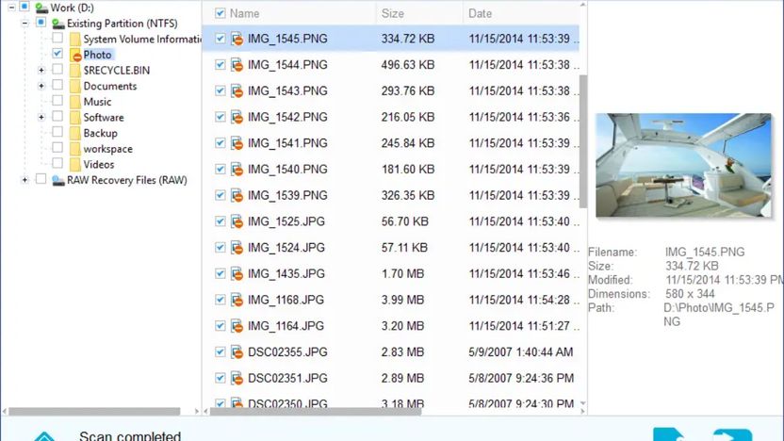
Task: Select the System Volume Information folder
Action: pyautogui.click(x=142, y=39)
